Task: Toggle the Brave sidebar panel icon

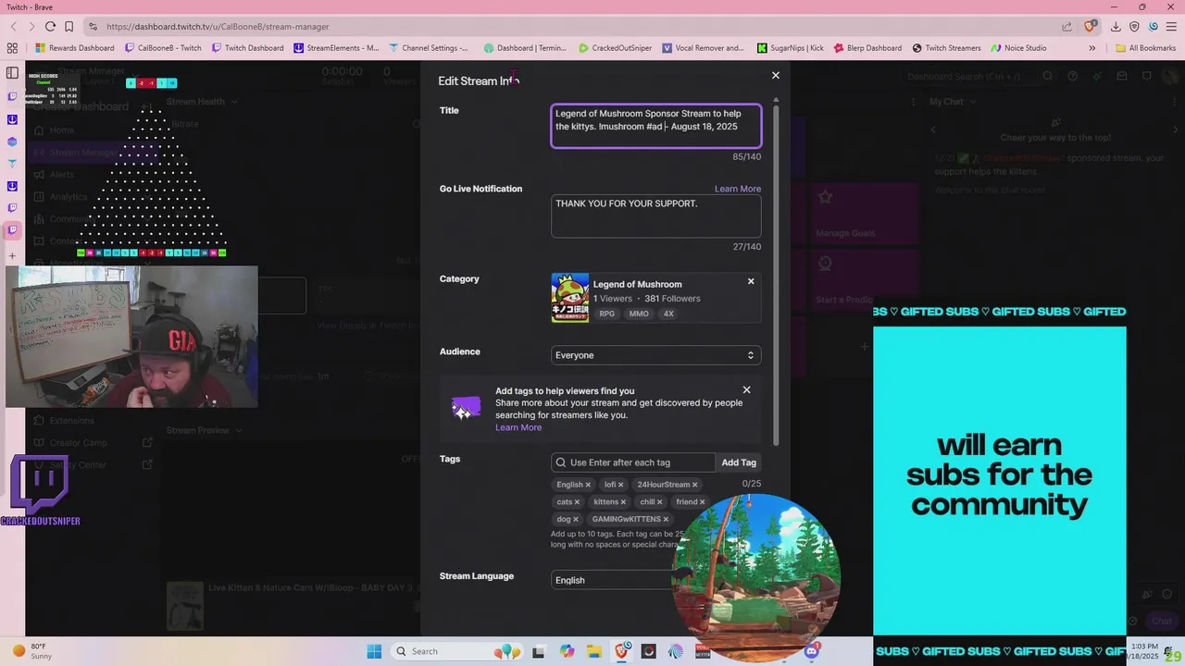Action: (12, 72)
